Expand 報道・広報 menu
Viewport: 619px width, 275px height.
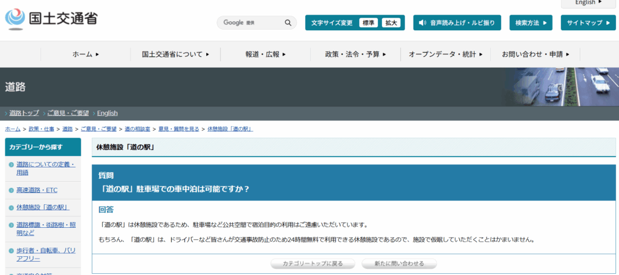pos(265,54)
